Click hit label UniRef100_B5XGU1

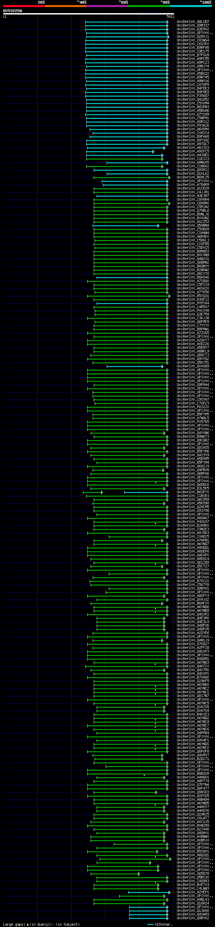[x=193, y=296]
